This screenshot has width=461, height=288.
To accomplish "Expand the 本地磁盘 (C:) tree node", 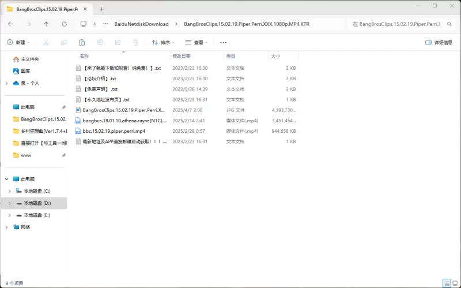I will click(x=9, y=191).
